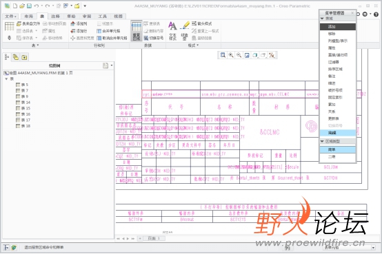Click the sheet tab 页面 1

(x=154, y=238)
